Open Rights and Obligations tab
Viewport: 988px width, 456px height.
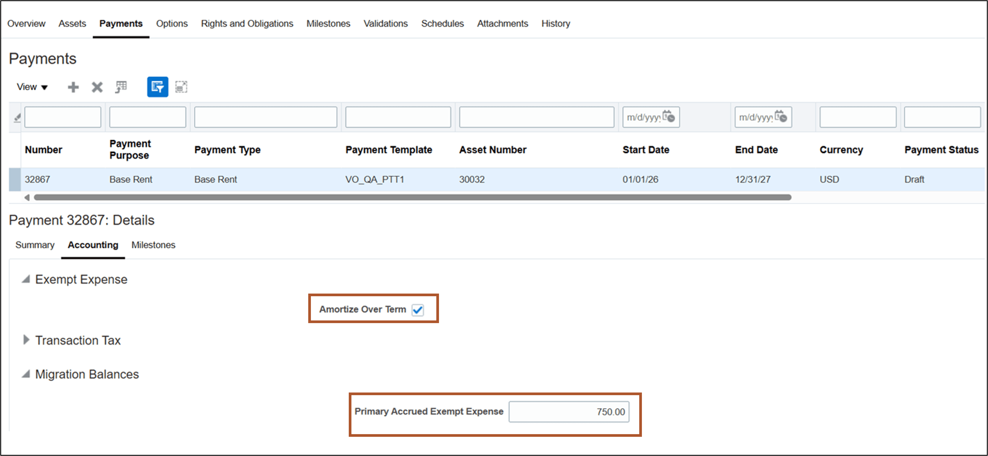tap(247, 23)
